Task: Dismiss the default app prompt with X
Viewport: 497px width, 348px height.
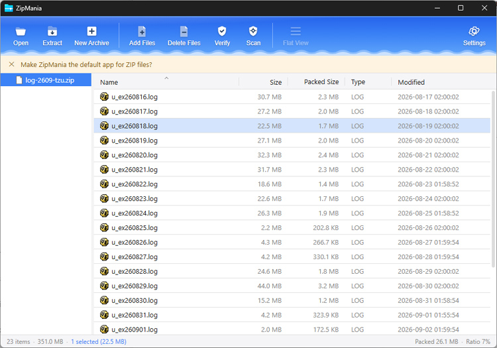Action: pyautogui.click(x=12, y=64)
